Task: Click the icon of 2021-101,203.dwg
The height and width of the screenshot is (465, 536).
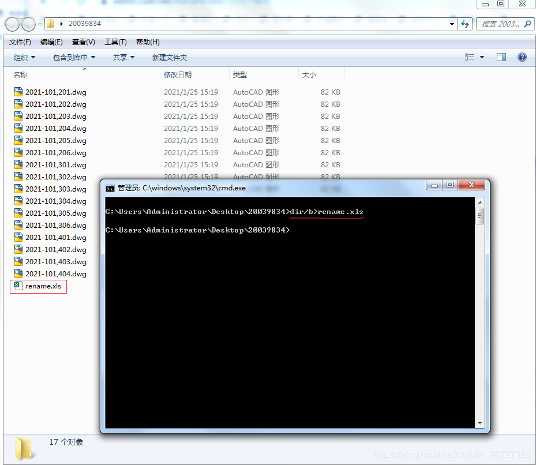Action: click(18, 116)
